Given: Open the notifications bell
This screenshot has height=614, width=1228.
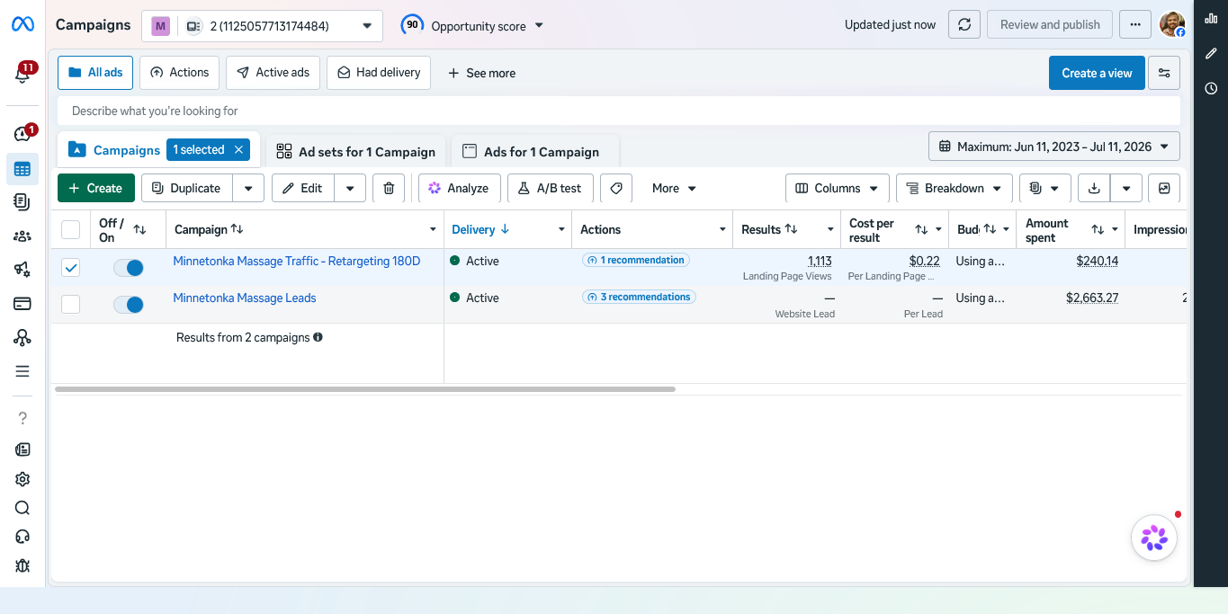Looking at the screenshot, I should (x=22, y=74).
